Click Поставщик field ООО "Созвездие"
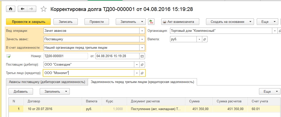 pos(89,65)
